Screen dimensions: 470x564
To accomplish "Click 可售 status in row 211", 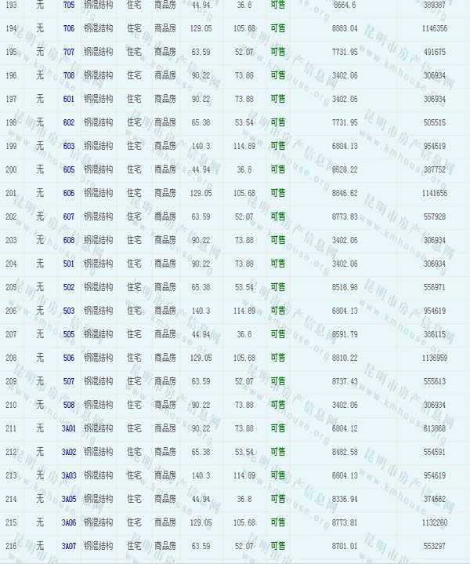I will [277, 428].
